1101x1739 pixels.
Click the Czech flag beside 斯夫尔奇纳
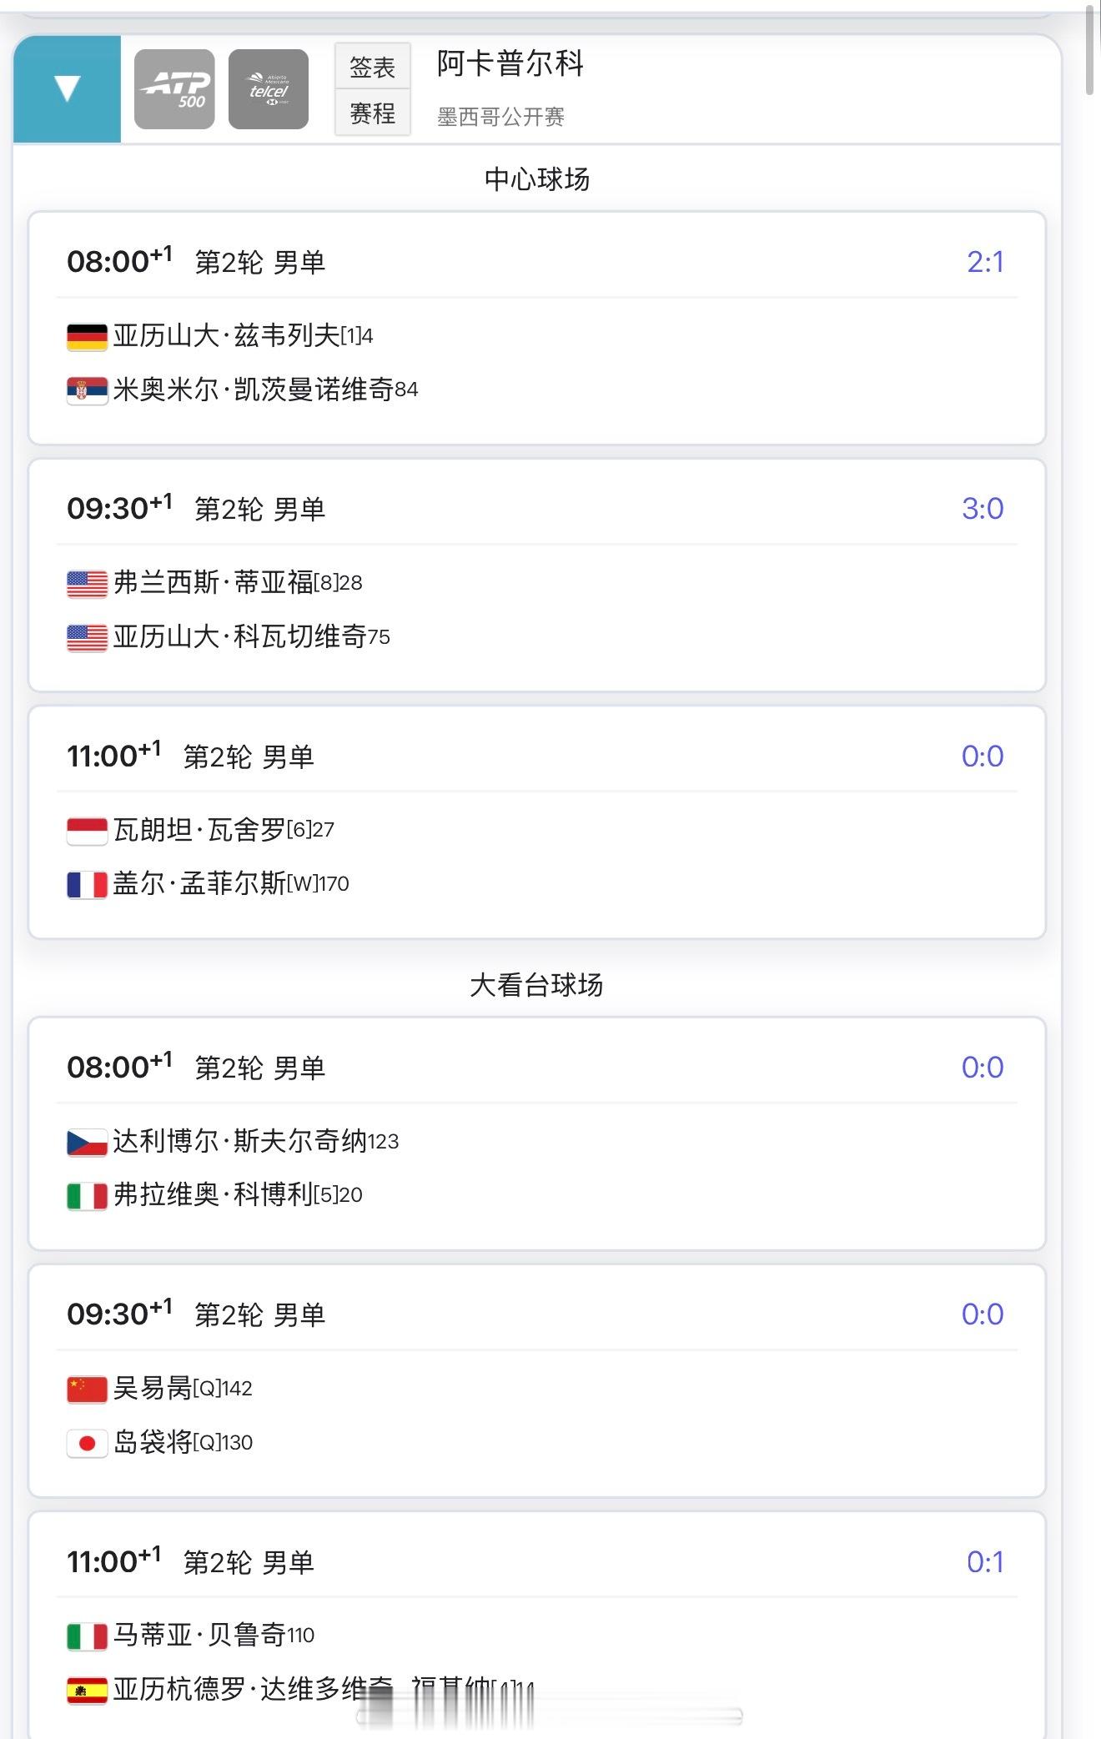(87, 1142)
